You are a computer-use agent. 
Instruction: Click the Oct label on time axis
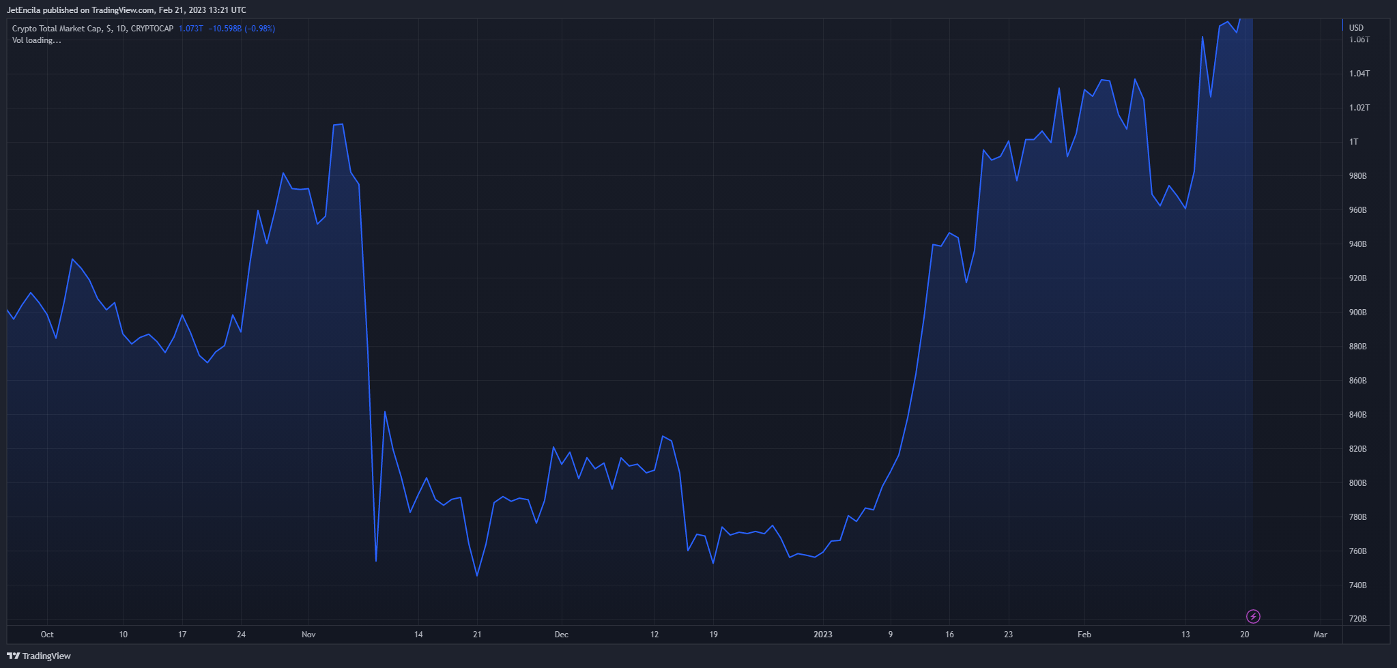(x=47, y=635)
